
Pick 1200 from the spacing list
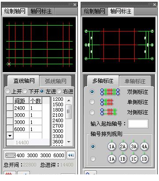(x=58, y=99)
